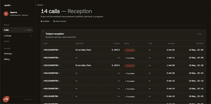Click the 0 min 29 duration
Screen dimensions: 211x104
pyautogui.click(x=171, y=73)
